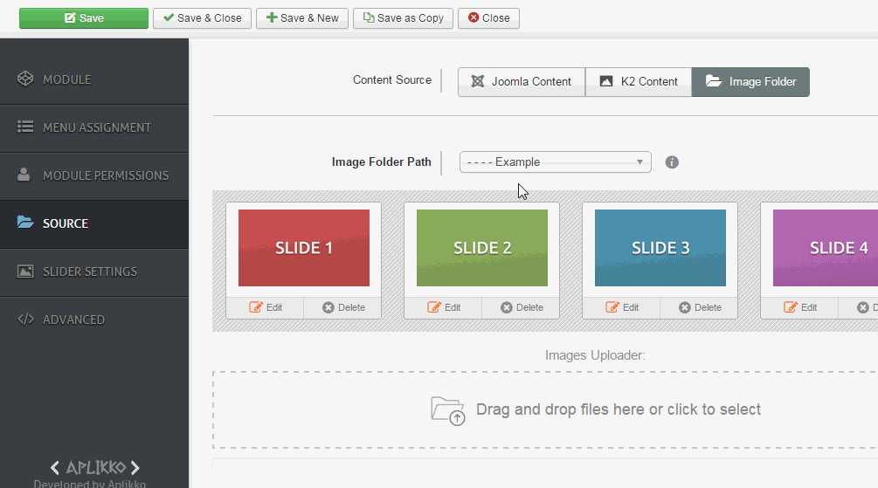This screenshot has height=488, width=878.
Task: Click the Slide 3 edit pencil icon
Action: (612, 307)
